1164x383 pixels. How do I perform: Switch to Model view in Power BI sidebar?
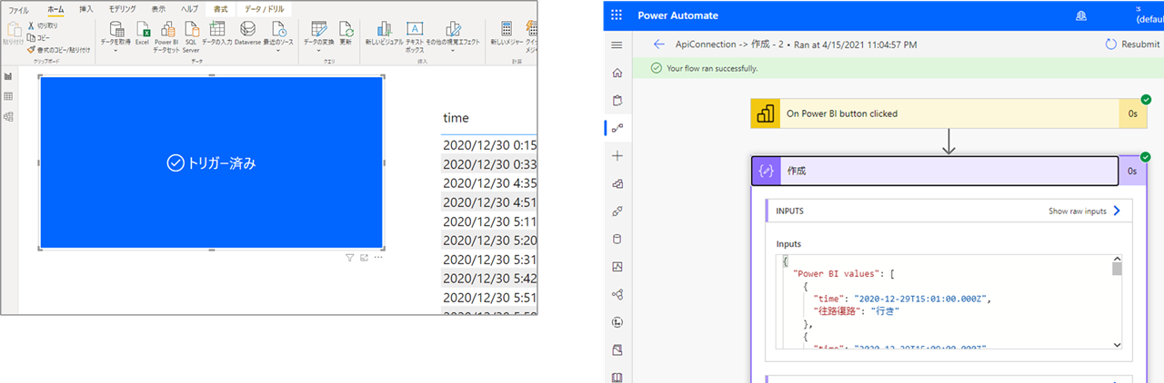8,116
